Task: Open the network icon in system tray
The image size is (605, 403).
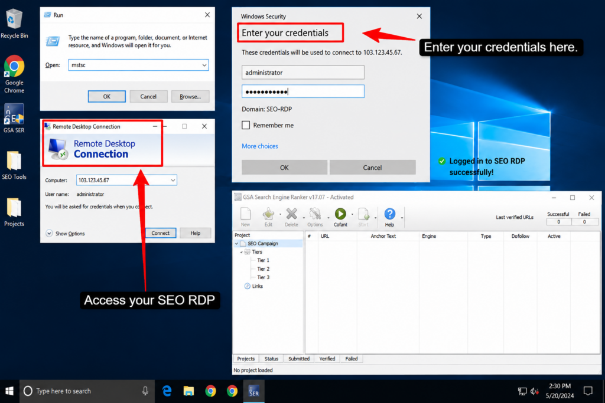Action: click(522, 391)
